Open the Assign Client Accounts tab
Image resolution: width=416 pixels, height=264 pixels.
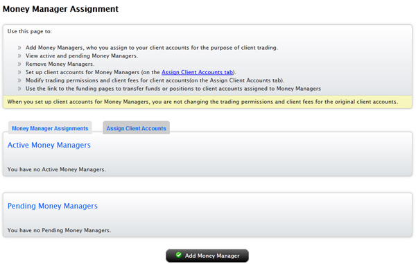point(136,128)
